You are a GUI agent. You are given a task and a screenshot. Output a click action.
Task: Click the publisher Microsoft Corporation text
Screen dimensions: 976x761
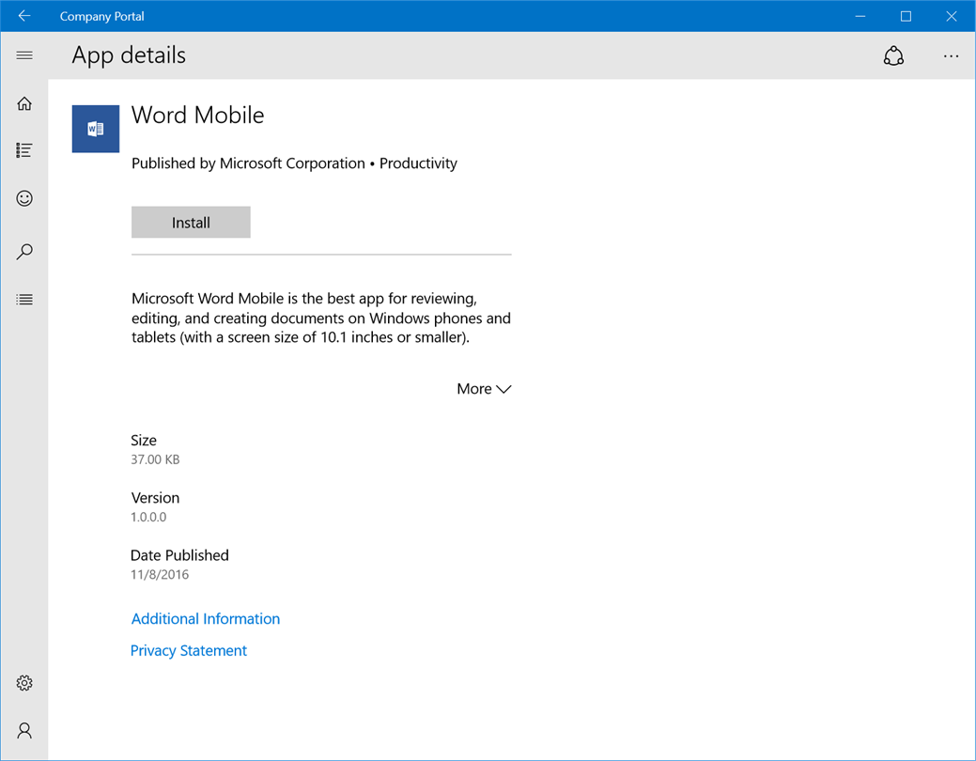click(x=292, y=163)
